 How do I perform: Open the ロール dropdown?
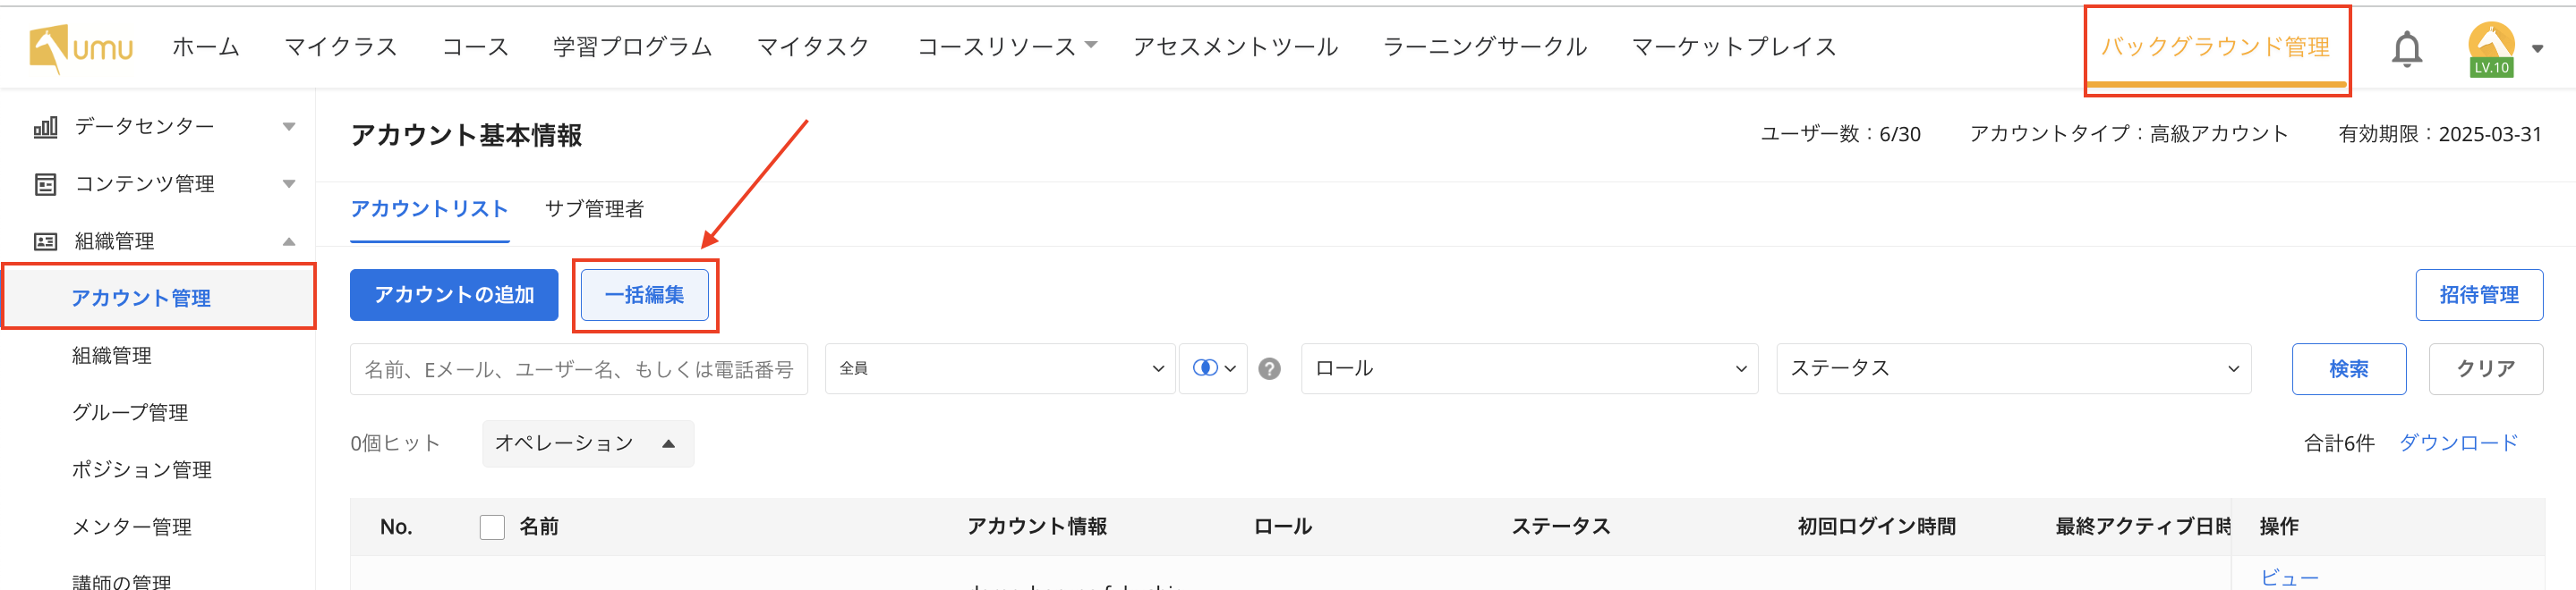(x=1528, y=368)
